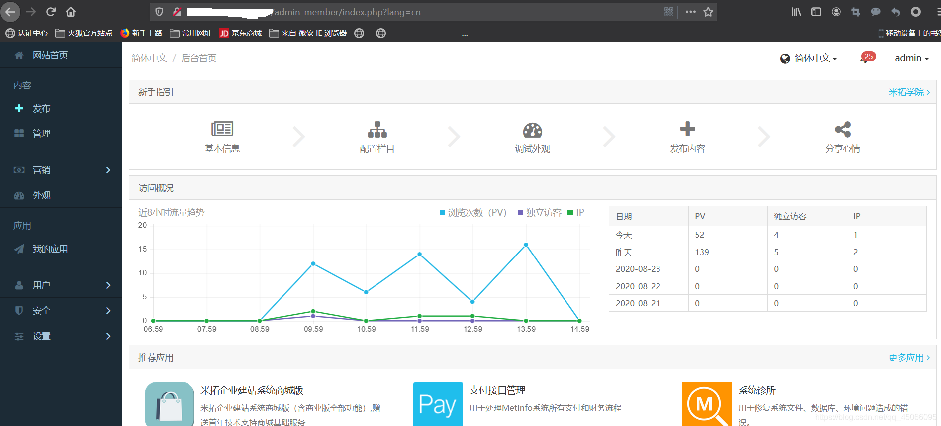The image size is (941, 426).
Task: Toggle the browser sidebar icon
Action: pos(816,12)
